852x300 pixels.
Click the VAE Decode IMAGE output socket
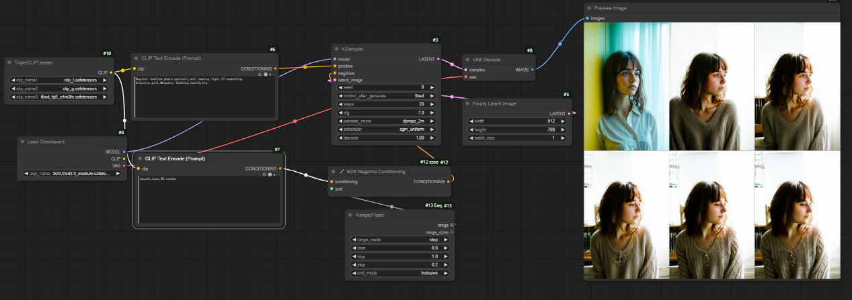click(x=532, y=69)
